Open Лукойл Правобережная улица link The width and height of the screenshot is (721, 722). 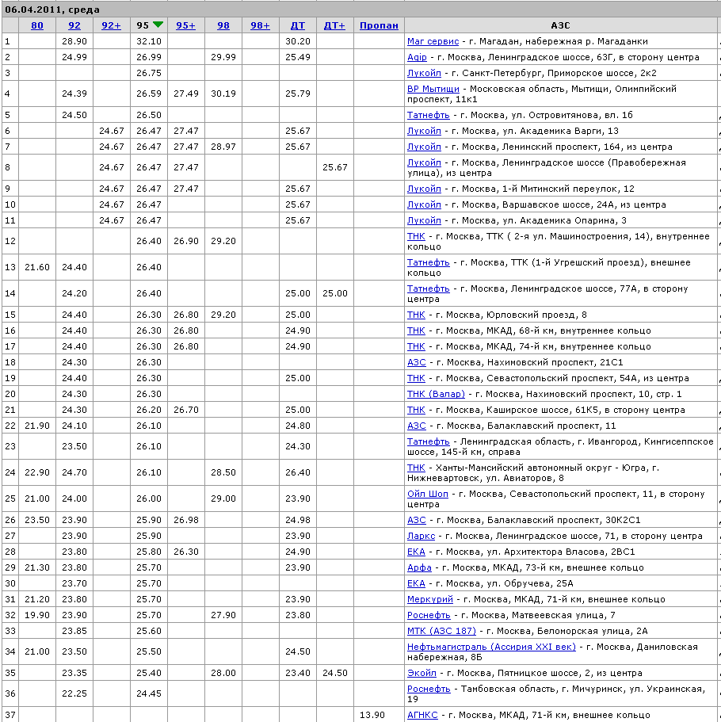[424, 162]
